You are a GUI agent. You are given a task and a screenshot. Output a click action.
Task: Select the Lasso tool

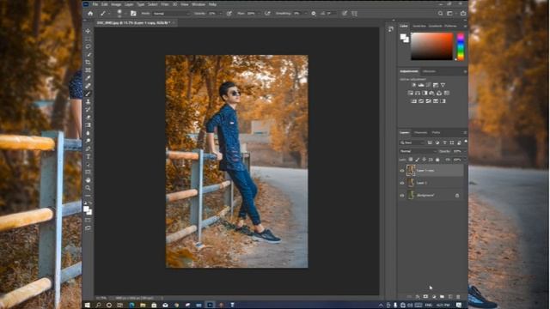tap(88, 46)
